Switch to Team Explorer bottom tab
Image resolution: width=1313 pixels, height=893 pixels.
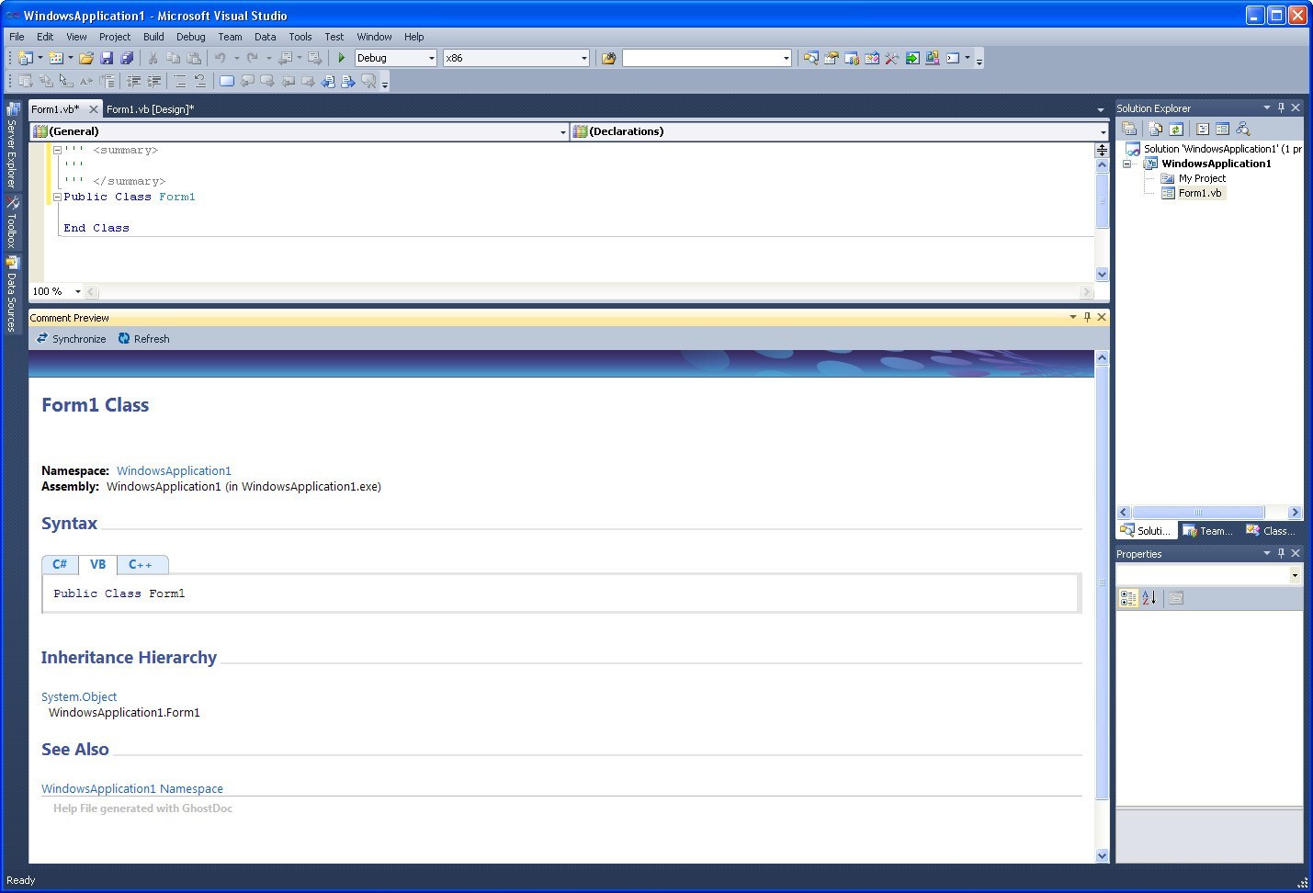click(x=1207, y=530)
